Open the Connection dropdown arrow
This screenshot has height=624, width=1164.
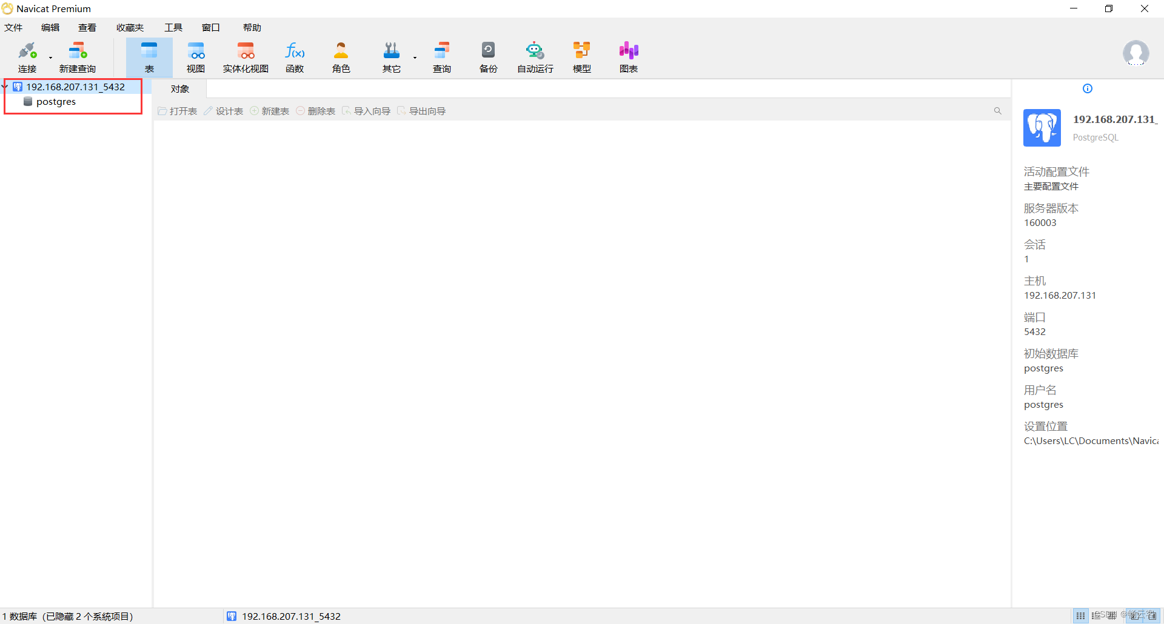click(x=51, y=58)
